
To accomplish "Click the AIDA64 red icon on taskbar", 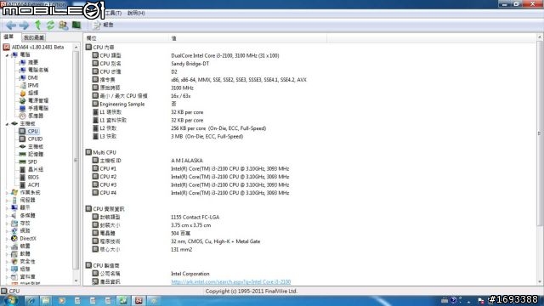I will pos(139,301).
